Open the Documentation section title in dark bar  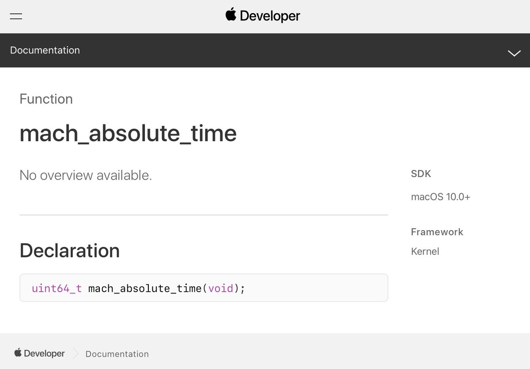pyautogui.click(x=45, y=50)
